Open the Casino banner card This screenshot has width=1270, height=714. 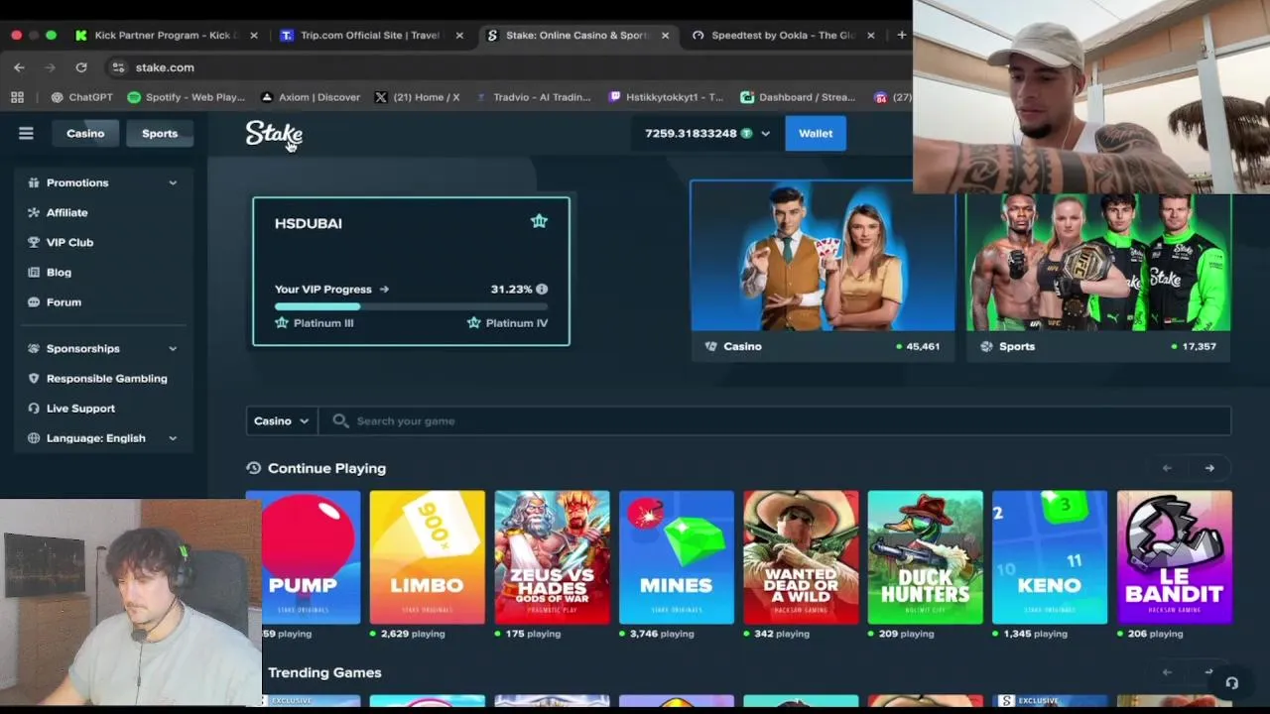[x=823, y=271]
